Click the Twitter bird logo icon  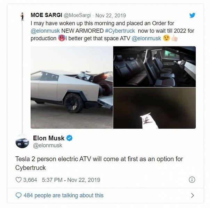tap(192, 15)
